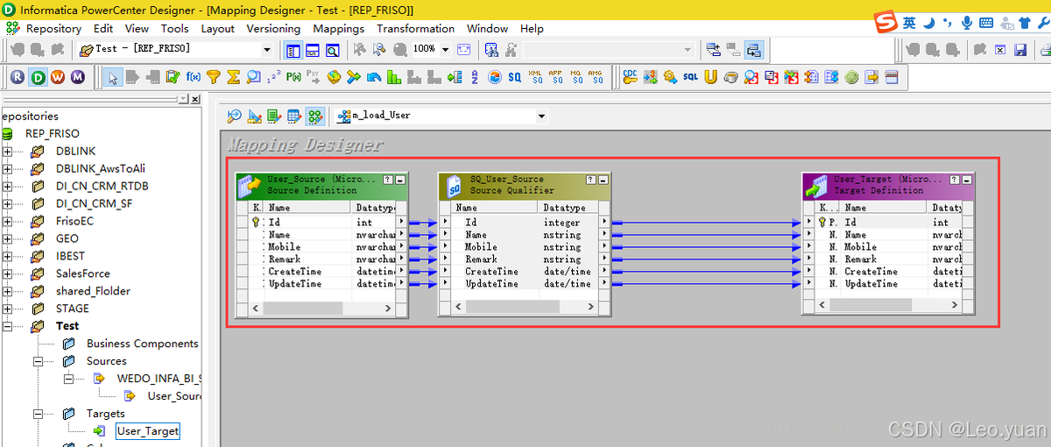Select User_Target in Targets tree

[x=147, y=431]
